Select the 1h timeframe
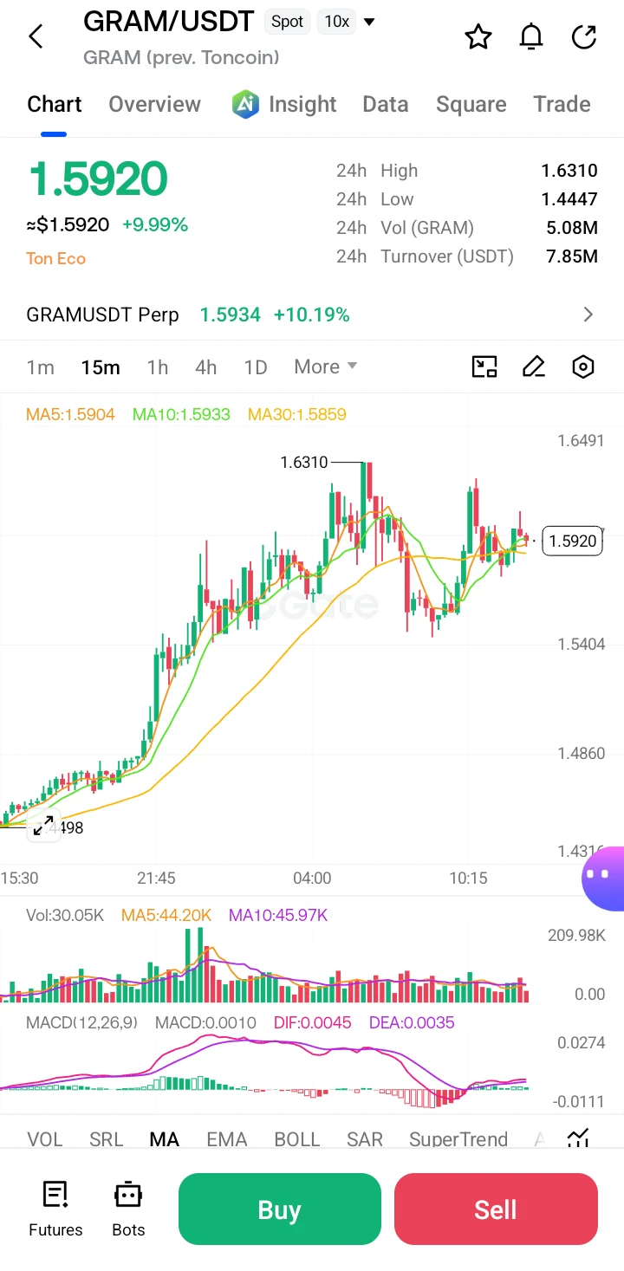The height and width of the screenshot is (1271, 624). [x=158, y=366]
